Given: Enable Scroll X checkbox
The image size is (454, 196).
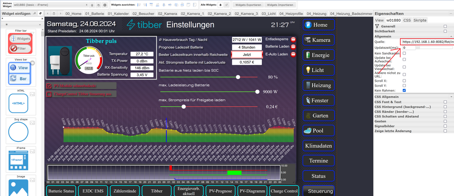Looking at the screenshot, I should (404, 81).
